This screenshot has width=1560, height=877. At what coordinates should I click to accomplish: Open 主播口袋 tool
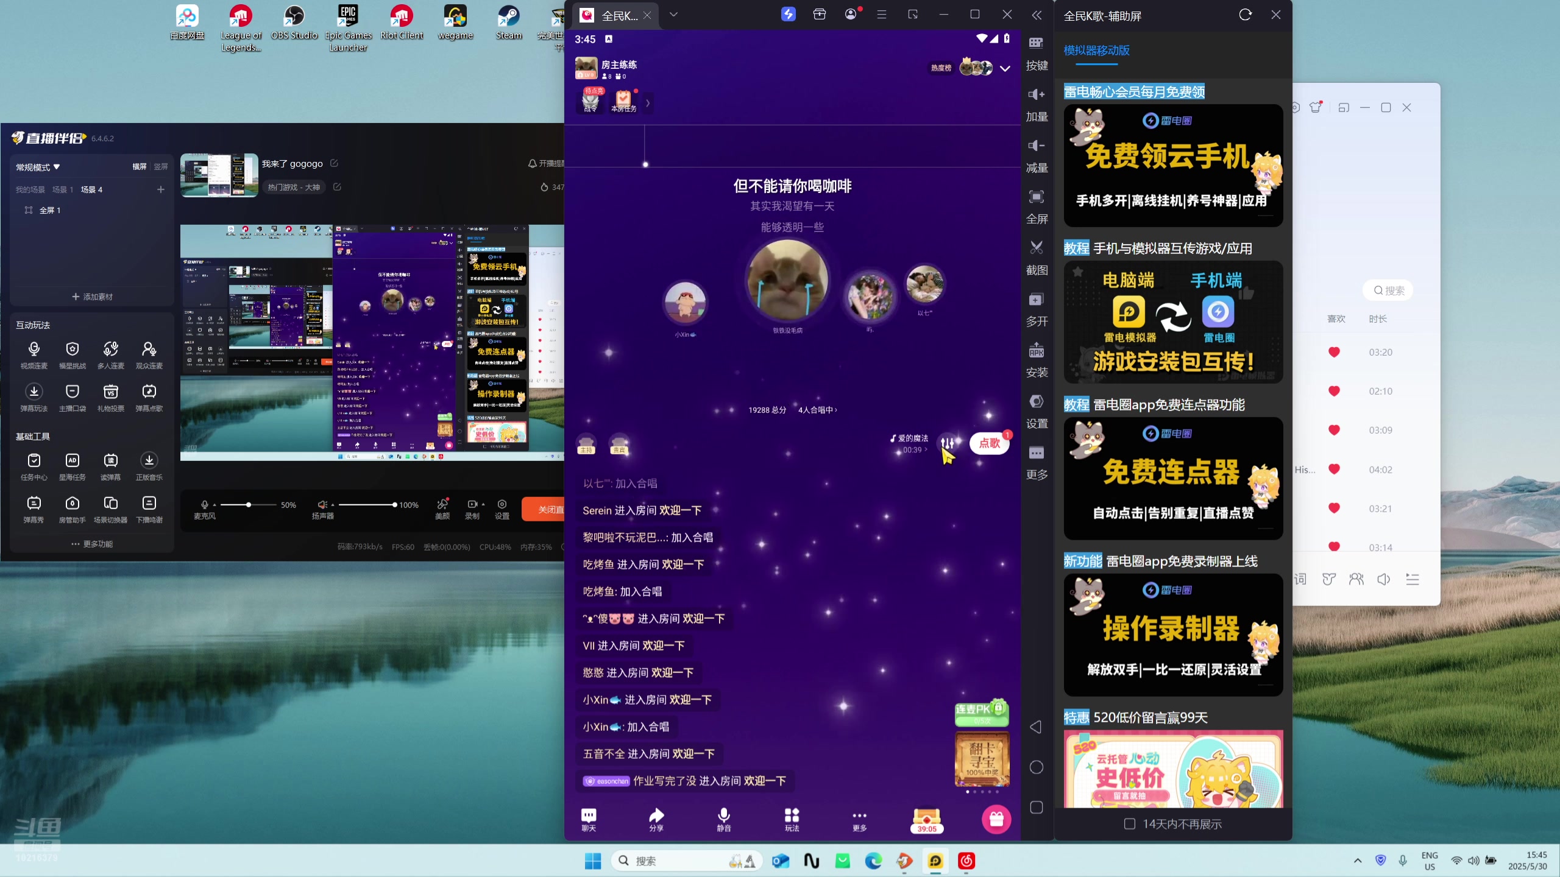[x=72, y=398]
